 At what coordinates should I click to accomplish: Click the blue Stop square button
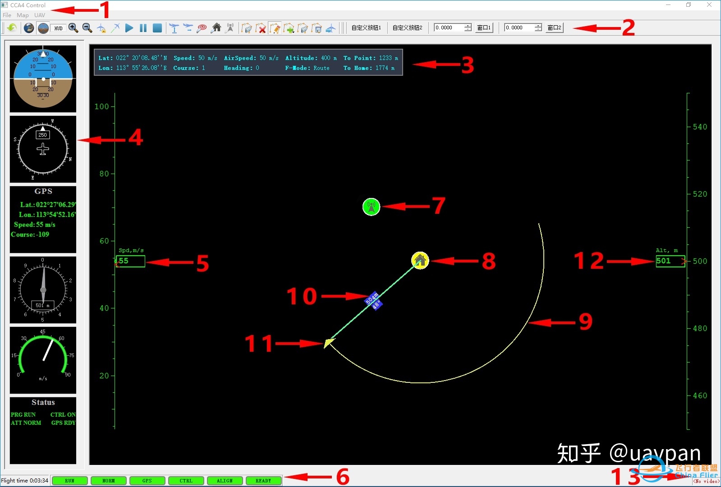(157, 28)
